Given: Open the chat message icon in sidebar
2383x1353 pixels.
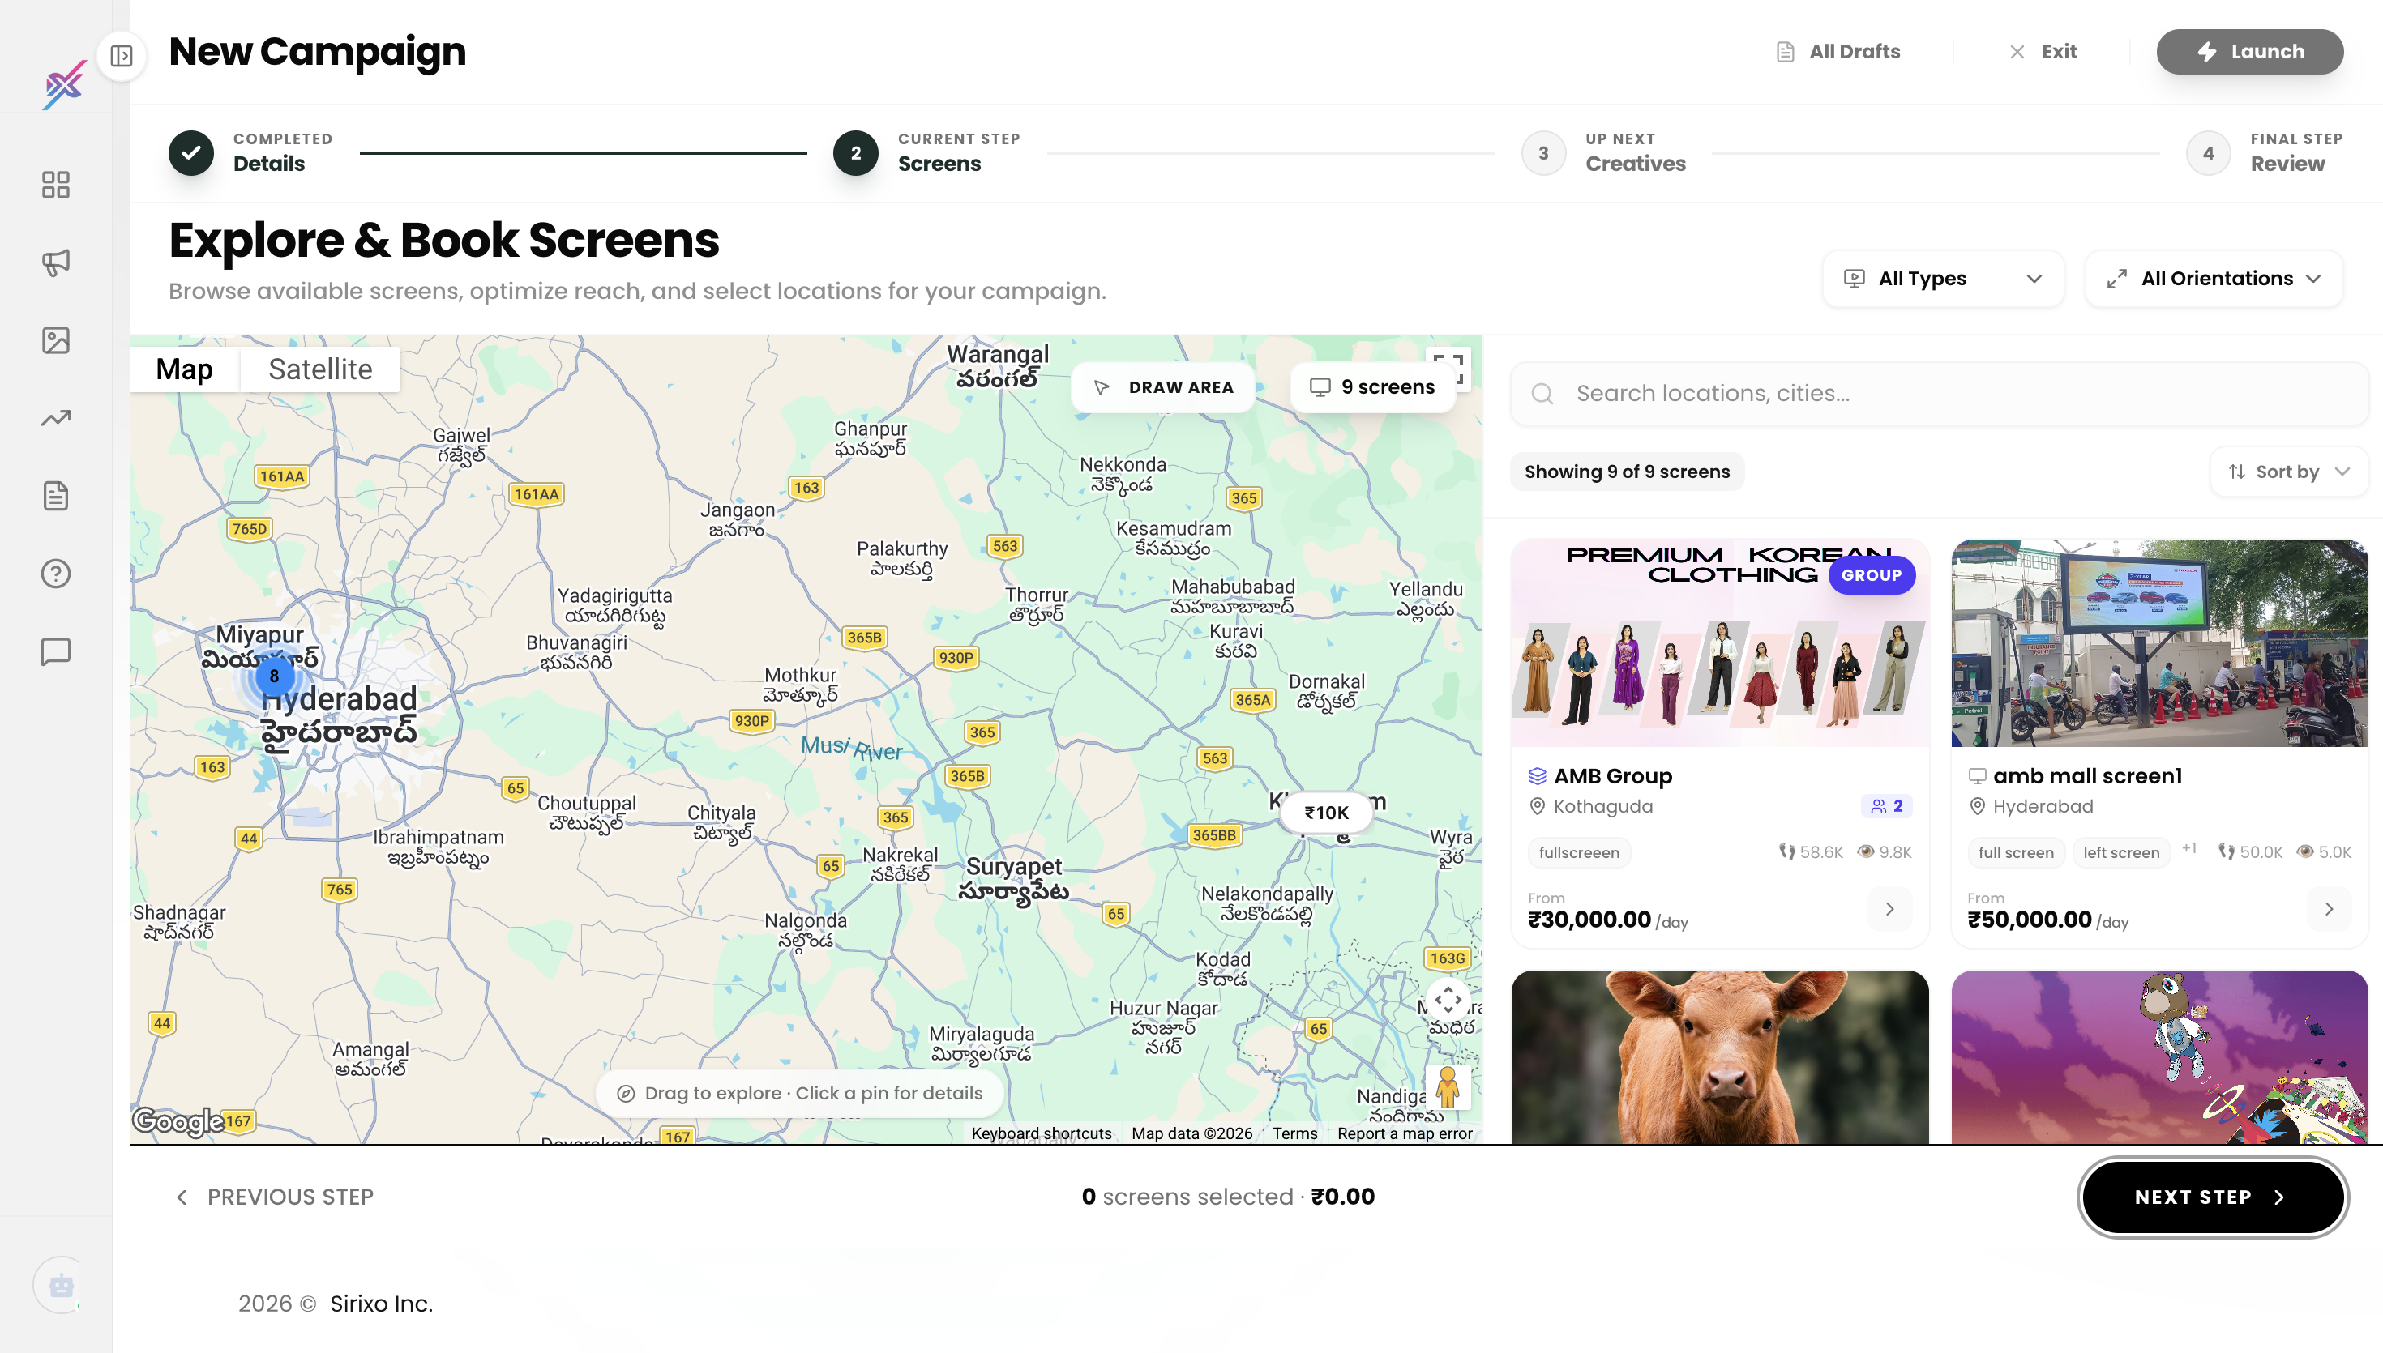Looking at the screenshot, I should coord(56,651).
